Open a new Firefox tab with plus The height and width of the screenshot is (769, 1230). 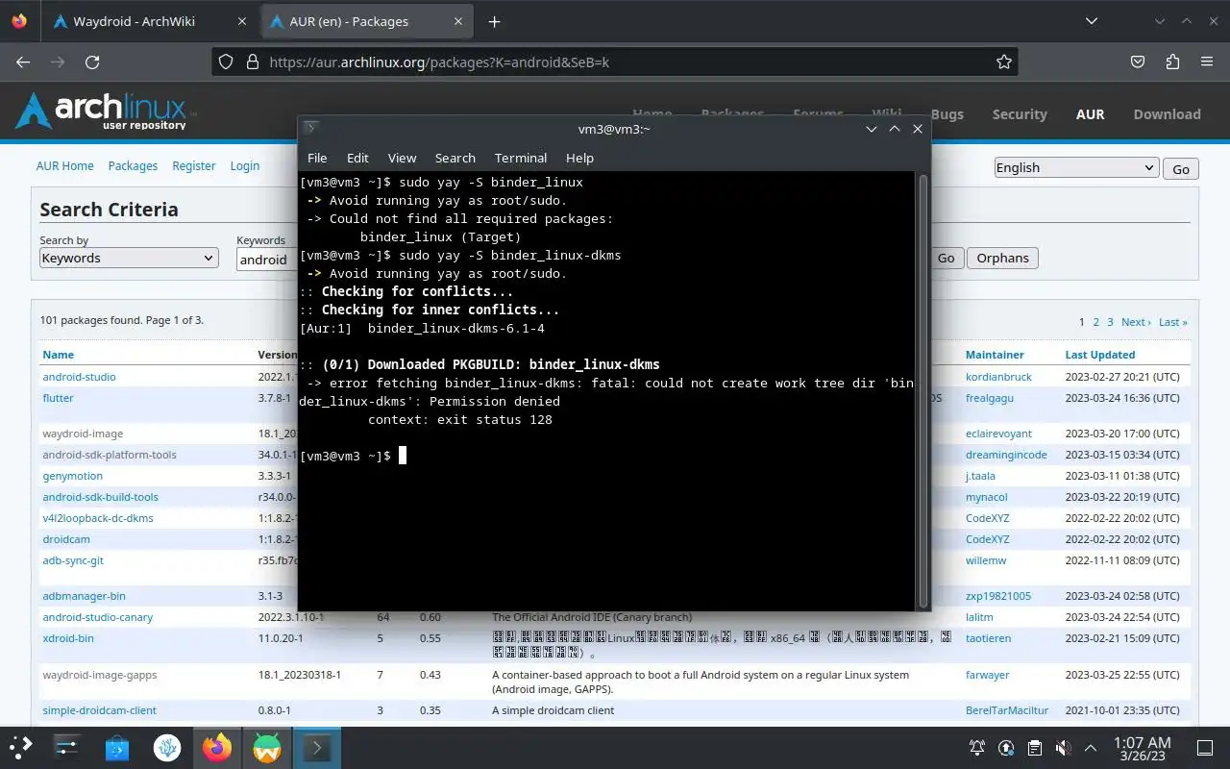(x=494, y=21)
